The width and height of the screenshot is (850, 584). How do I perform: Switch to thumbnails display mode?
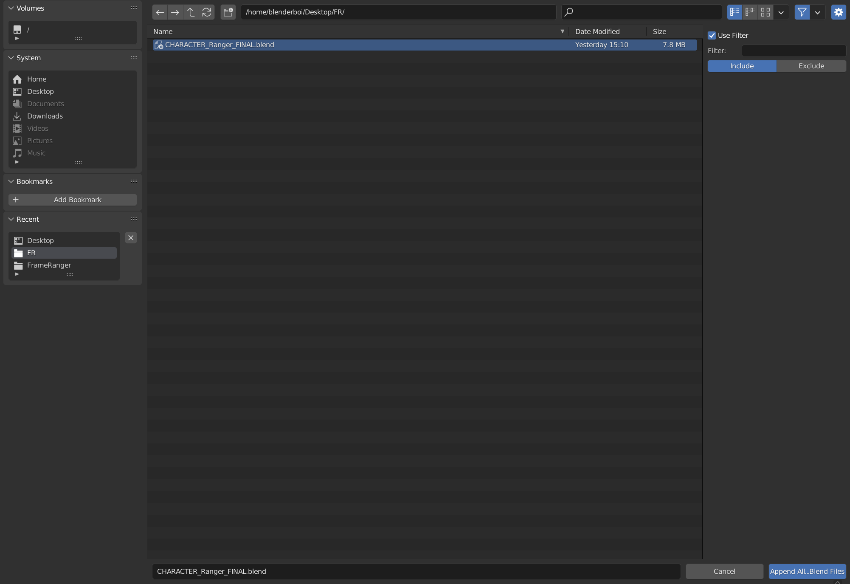[766, 12]
